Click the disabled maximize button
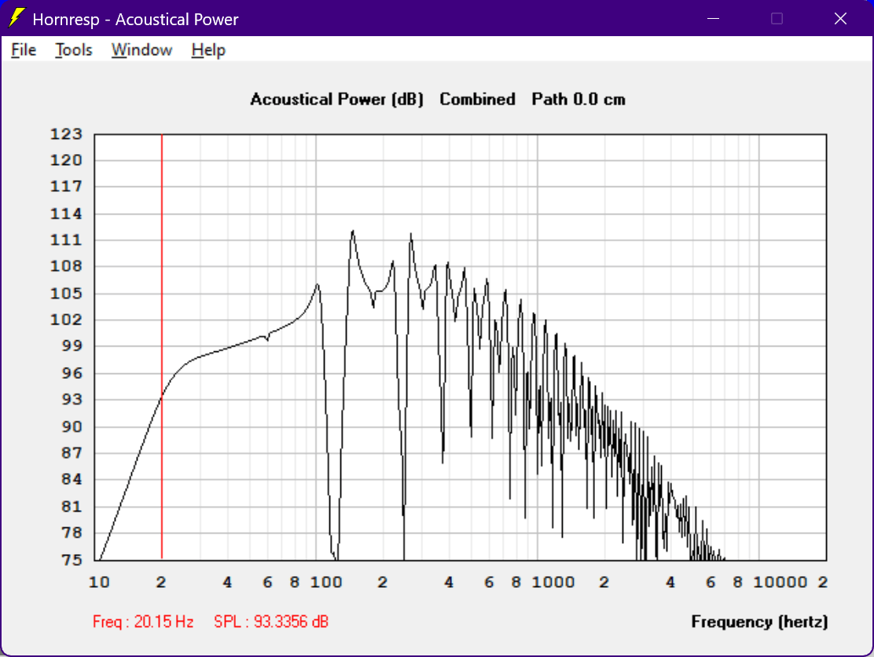This screenshot has height=657, width=874. (777, 18)
